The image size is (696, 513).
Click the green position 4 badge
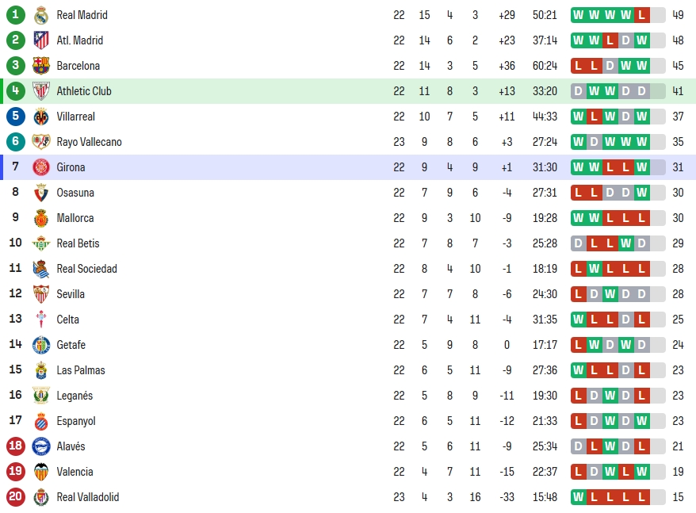[16, 90]
